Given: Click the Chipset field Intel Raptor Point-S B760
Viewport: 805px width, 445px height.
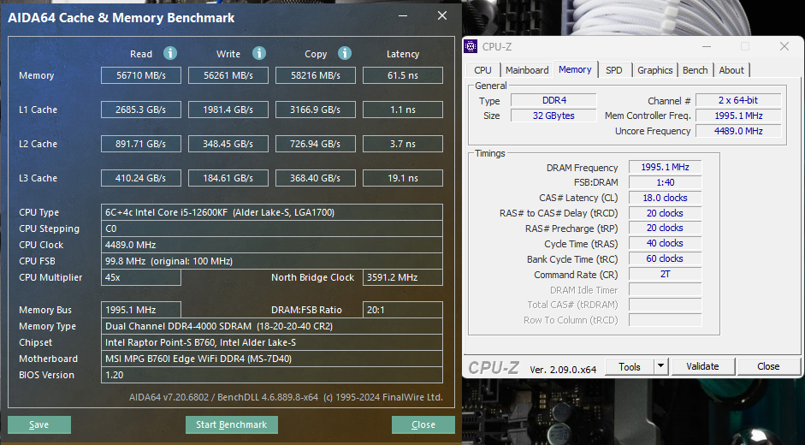Looking at the screenshot, I should coord(271,342).
